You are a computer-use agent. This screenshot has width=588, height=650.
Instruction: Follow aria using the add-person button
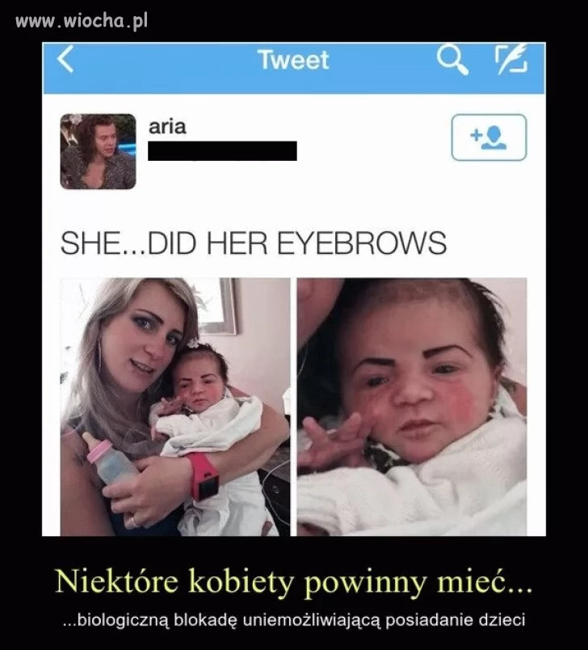489,137
